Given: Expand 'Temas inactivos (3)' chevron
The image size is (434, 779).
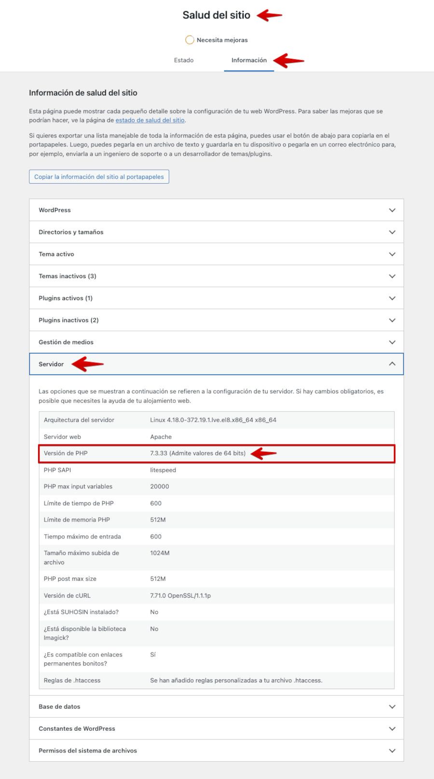Looking at the screenshot, I should [x=392, y=276].
